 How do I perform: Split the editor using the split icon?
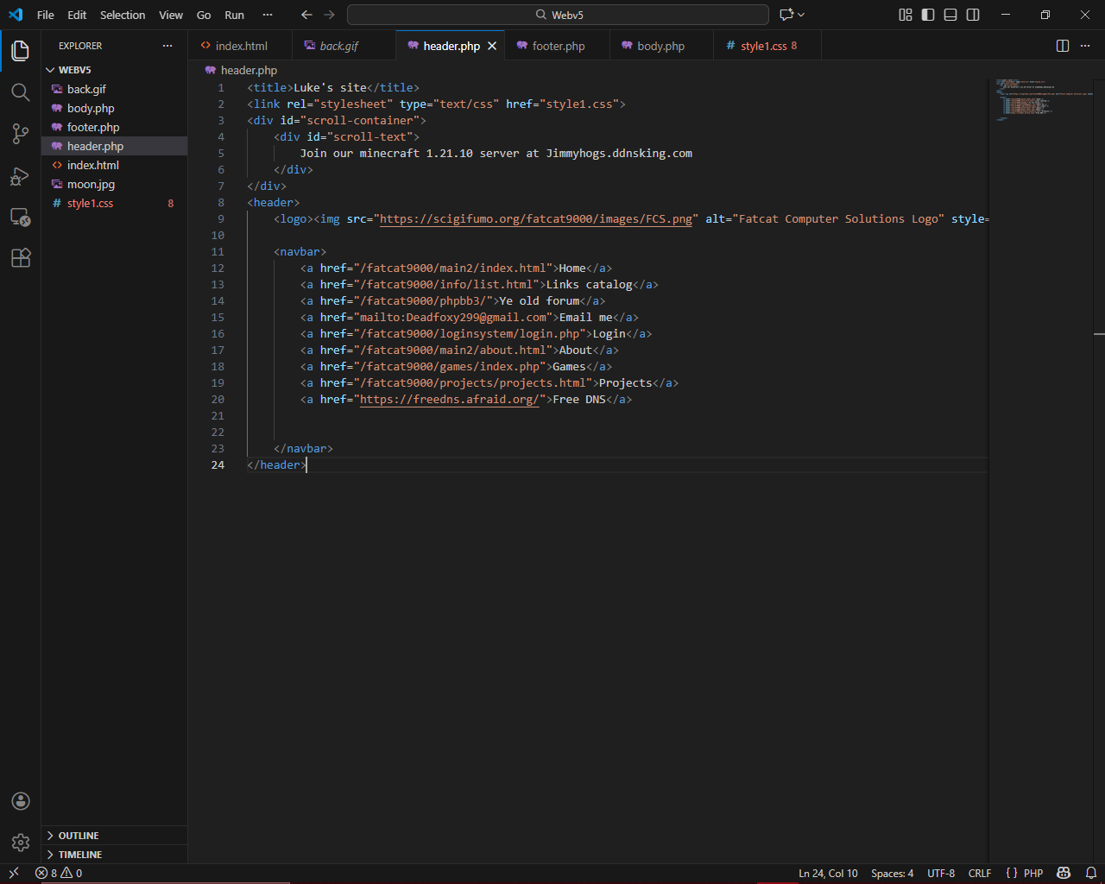(1062, 46)
